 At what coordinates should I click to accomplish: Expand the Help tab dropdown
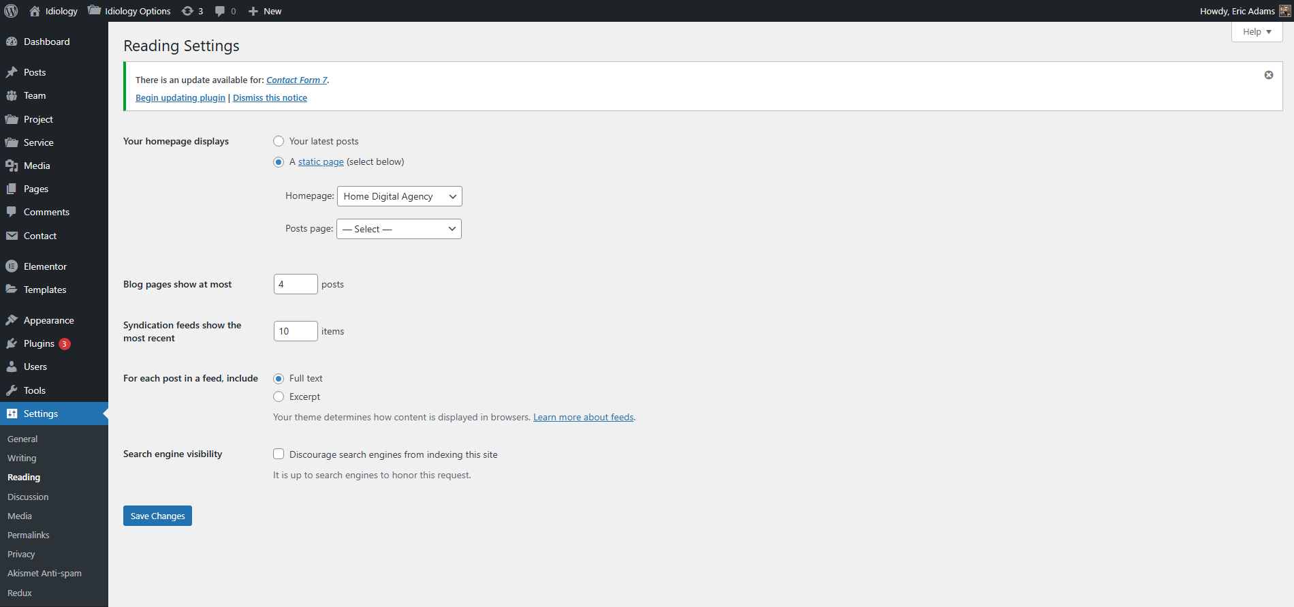[1257, 32]
